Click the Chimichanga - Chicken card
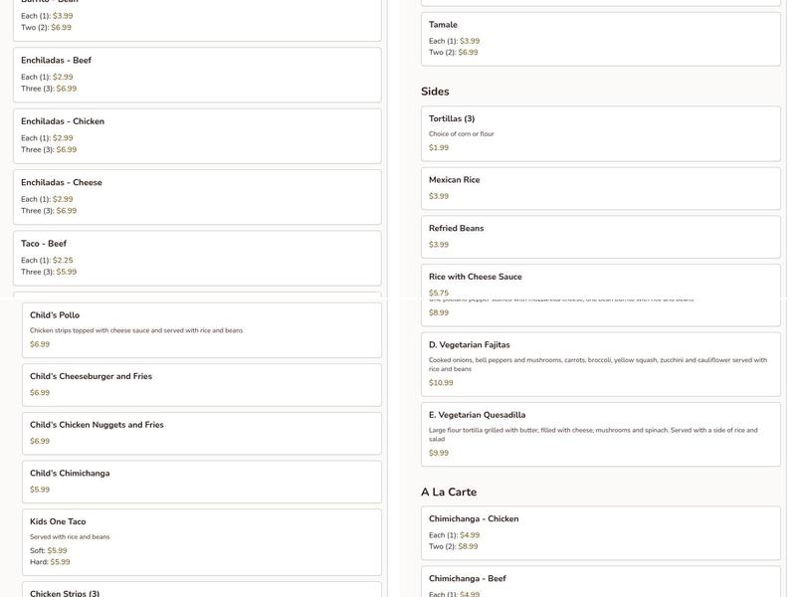Screen dimensions: 796x597 click(600, 532)
